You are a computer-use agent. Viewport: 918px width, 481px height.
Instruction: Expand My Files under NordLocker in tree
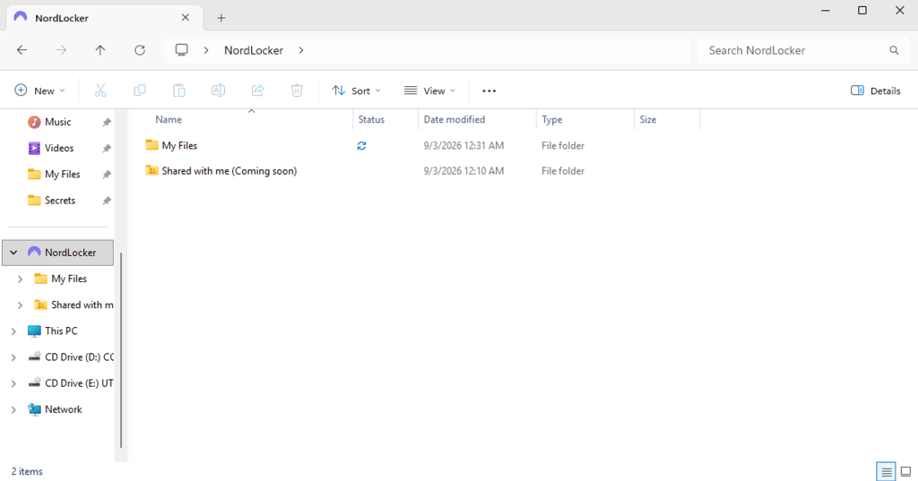pos(20,279)
